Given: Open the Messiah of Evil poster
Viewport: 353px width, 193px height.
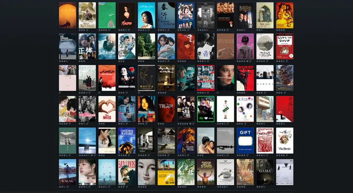Looking at the screenshot, I should tap(127, 78).
